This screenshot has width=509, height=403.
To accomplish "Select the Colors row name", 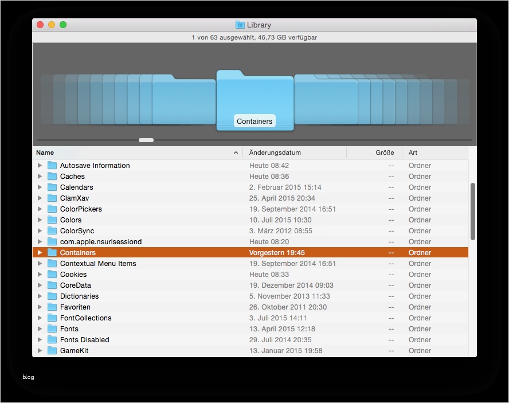I will (x=71, y=220).
